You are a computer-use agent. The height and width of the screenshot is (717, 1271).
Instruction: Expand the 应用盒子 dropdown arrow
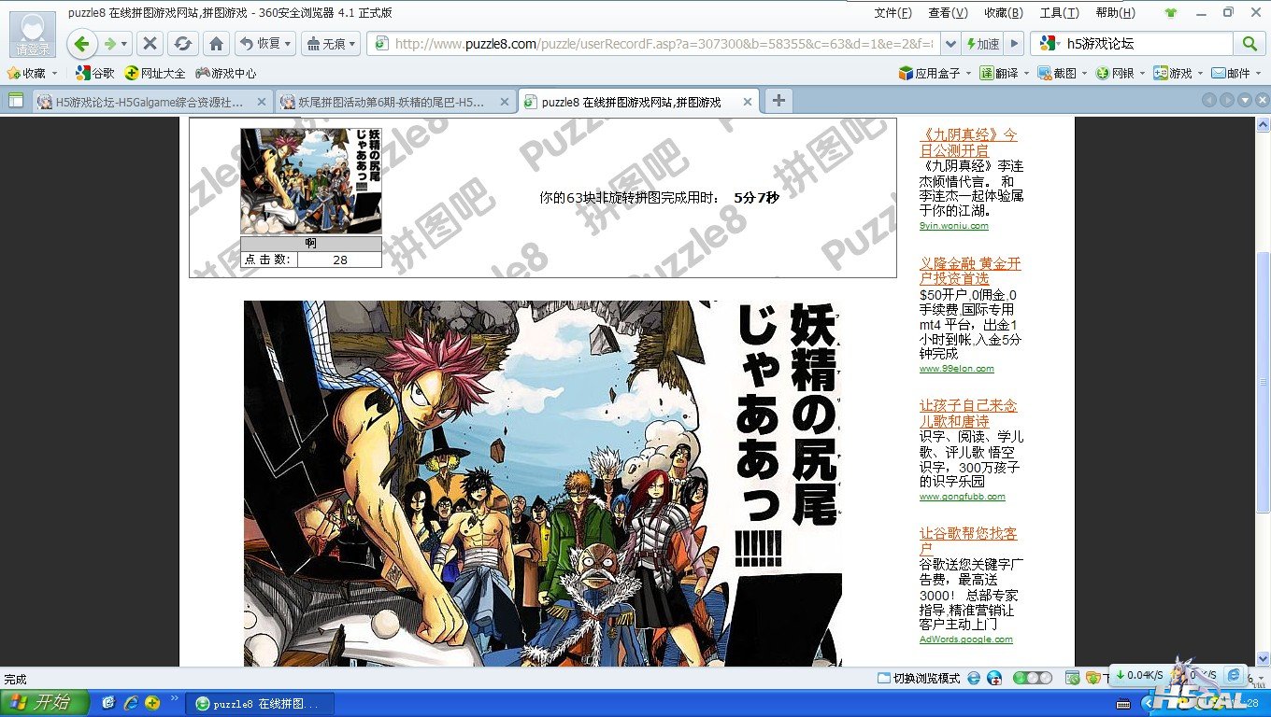(x=969, y=73)
